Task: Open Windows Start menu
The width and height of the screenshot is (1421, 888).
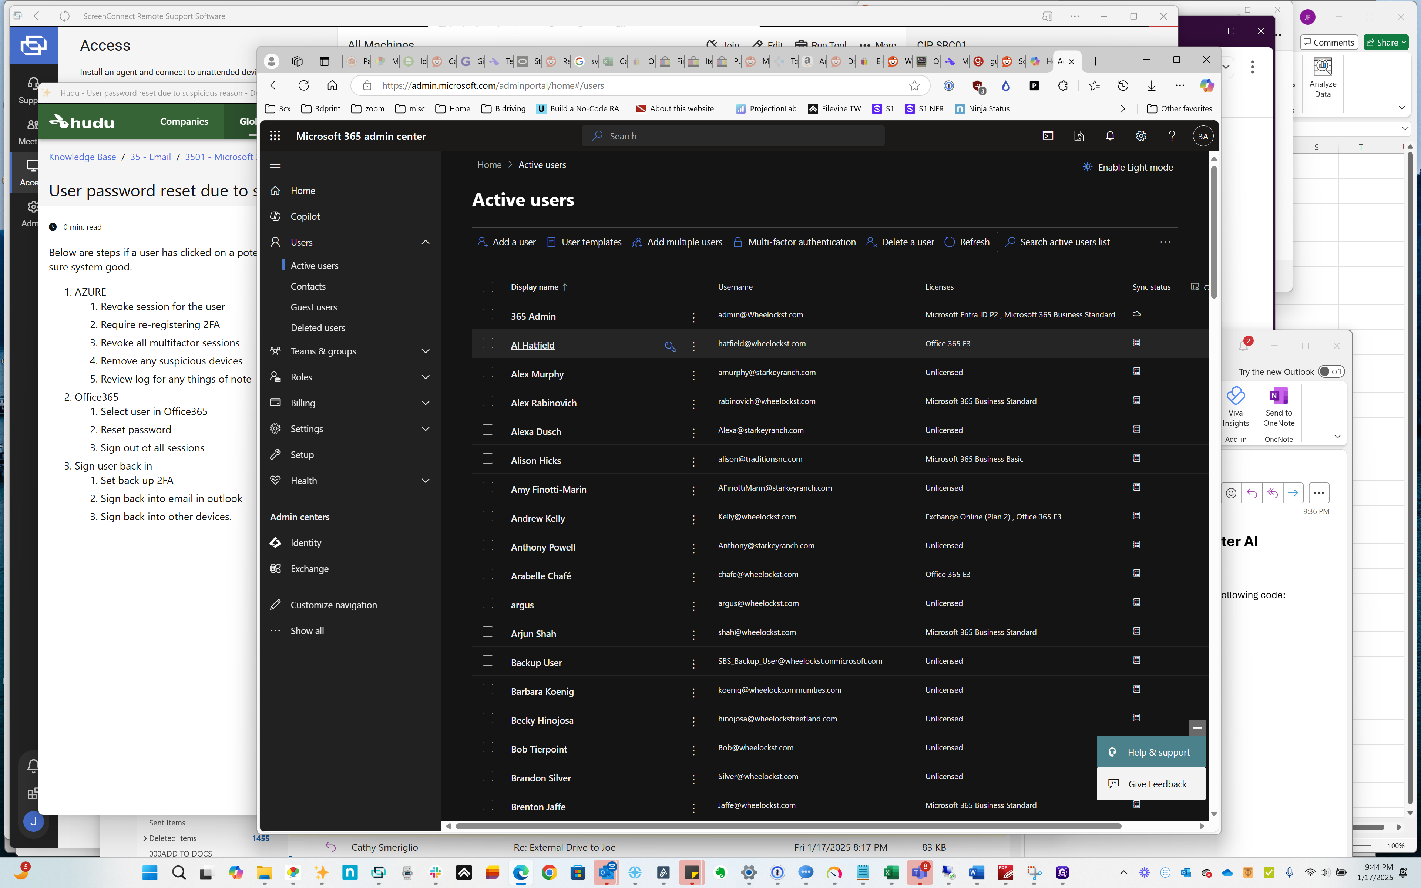Action: click(150, 873)
